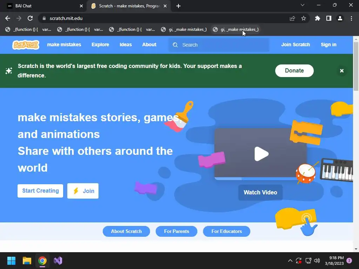Click Join Scratch link
Viewport: 359px width, 269px height.
tap(295, 44)
